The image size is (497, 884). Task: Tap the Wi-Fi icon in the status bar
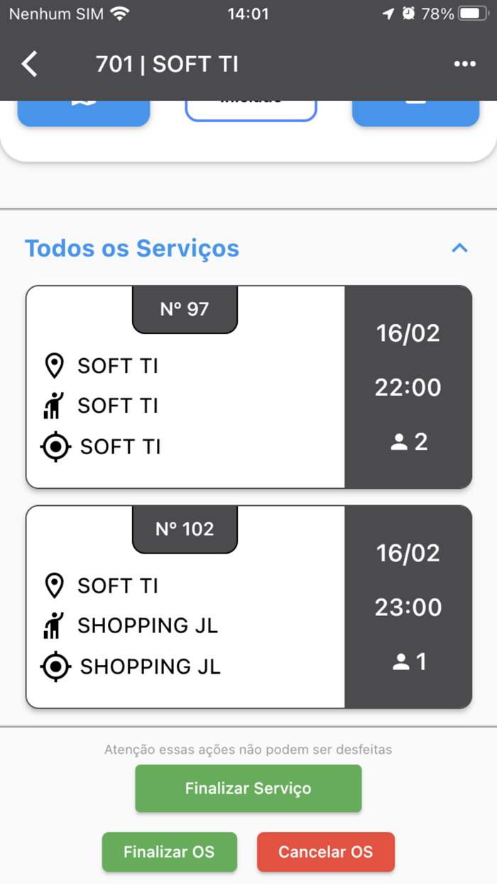pyautogui.click(x=121, y=12)
